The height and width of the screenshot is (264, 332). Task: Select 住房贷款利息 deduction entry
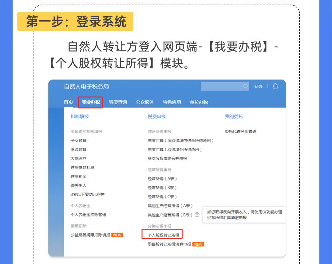pos(82,168)
